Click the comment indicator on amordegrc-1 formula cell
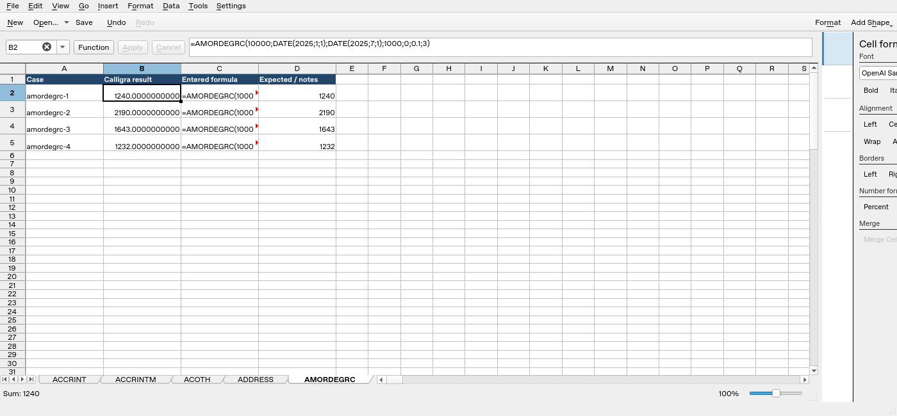897x416 pixels. pyautogui.click(x=256, y=92)
